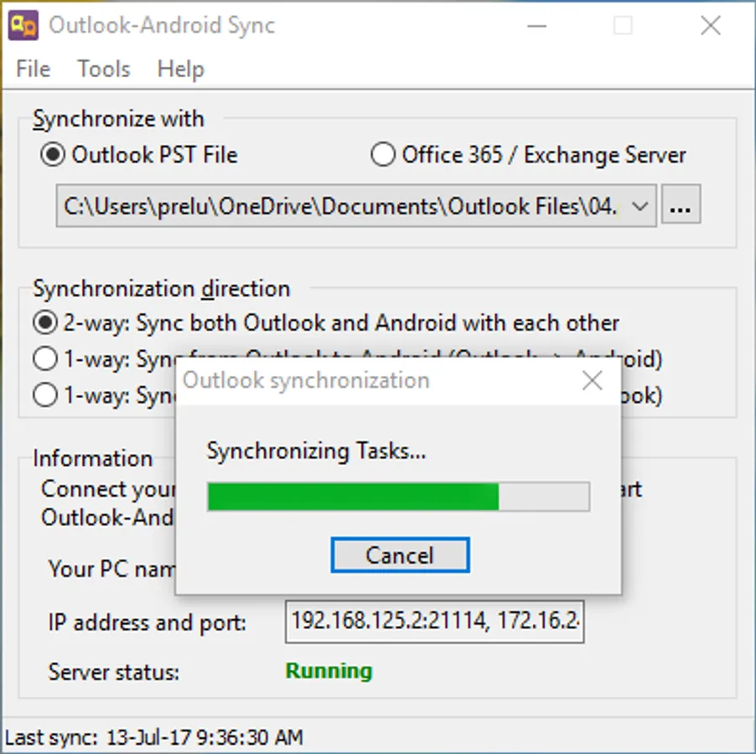The width and height of the screenshot is (756, 754).
Task: Click the browse ellipsis button for the PST file
Action: point(681,204)
